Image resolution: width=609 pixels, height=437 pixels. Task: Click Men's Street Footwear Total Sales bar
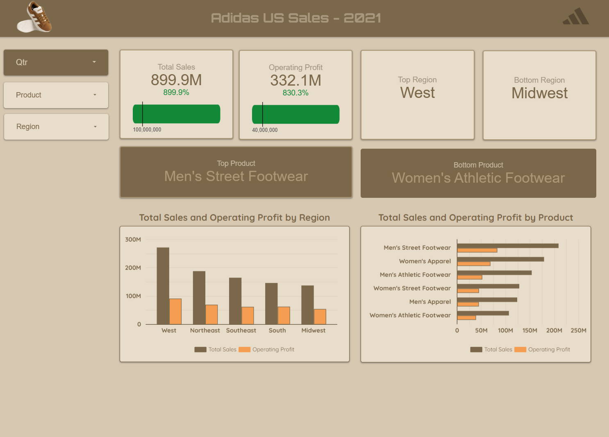[508, 246]
